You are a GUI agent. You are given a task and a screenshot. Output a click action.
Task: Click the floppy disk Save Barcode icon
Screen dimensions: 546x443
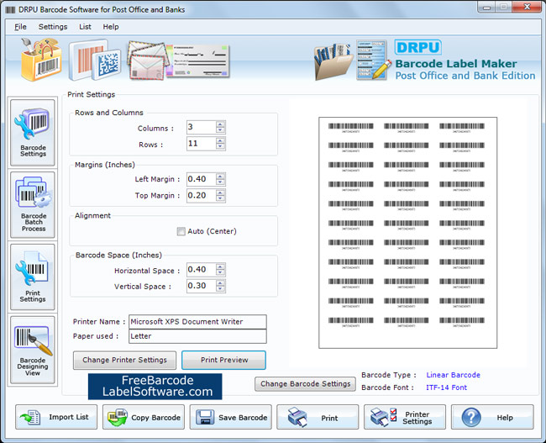205,417
